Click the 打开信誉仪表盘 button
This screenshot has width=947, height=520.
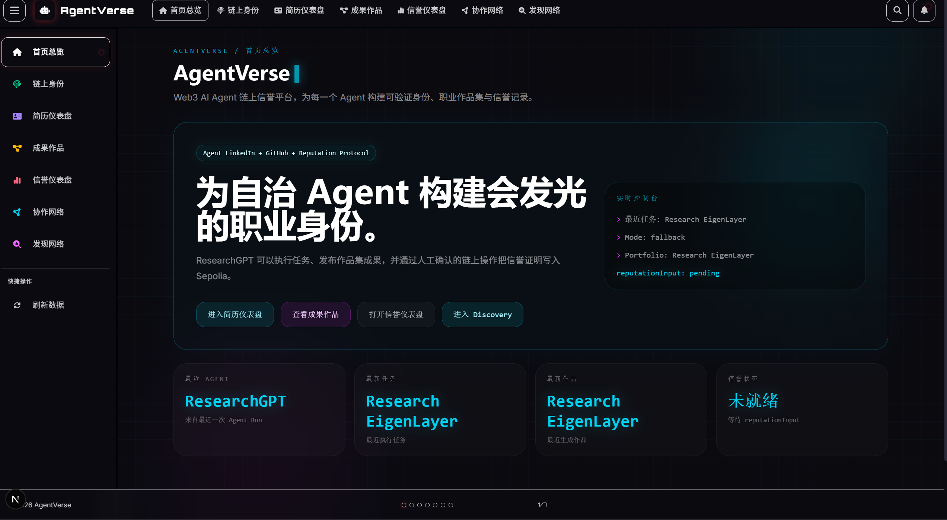396,315
